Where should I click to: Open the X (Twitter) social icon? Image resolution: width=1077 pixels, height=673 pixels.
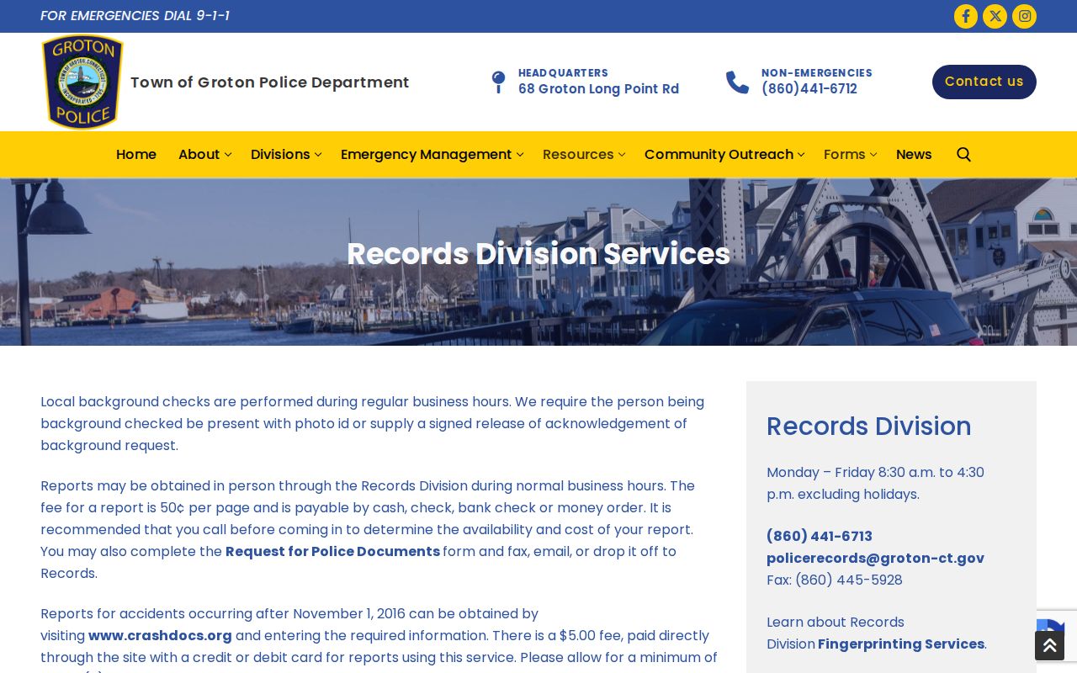tap(995, 16)
